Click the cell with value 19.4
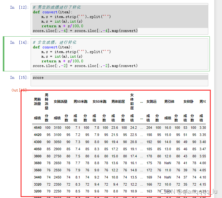 pos(115,142)
